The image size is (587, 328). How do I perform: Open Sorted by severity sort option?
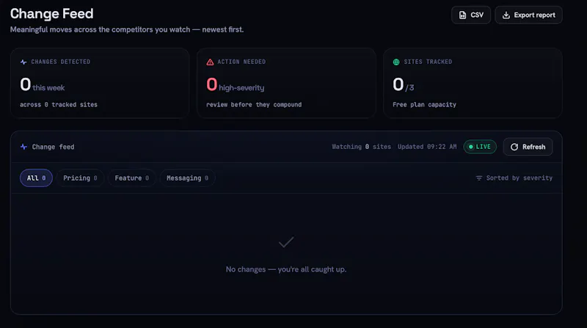tap(514, 178)
